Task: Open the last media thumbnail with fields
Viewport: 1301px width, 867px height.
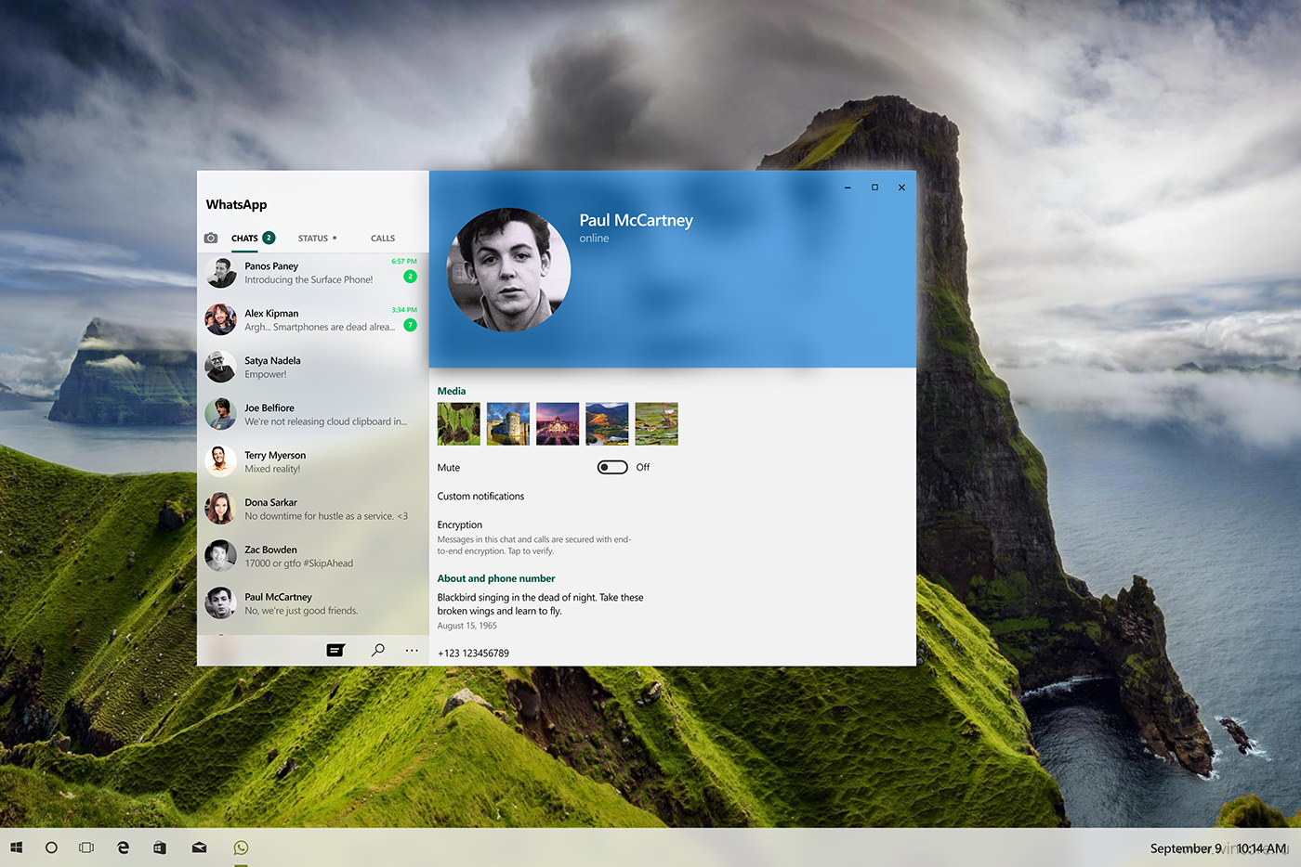Action: 657,424
